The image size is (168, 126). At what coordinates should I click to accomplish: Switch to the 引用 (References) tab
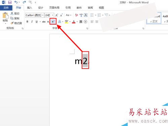(68, 8)
